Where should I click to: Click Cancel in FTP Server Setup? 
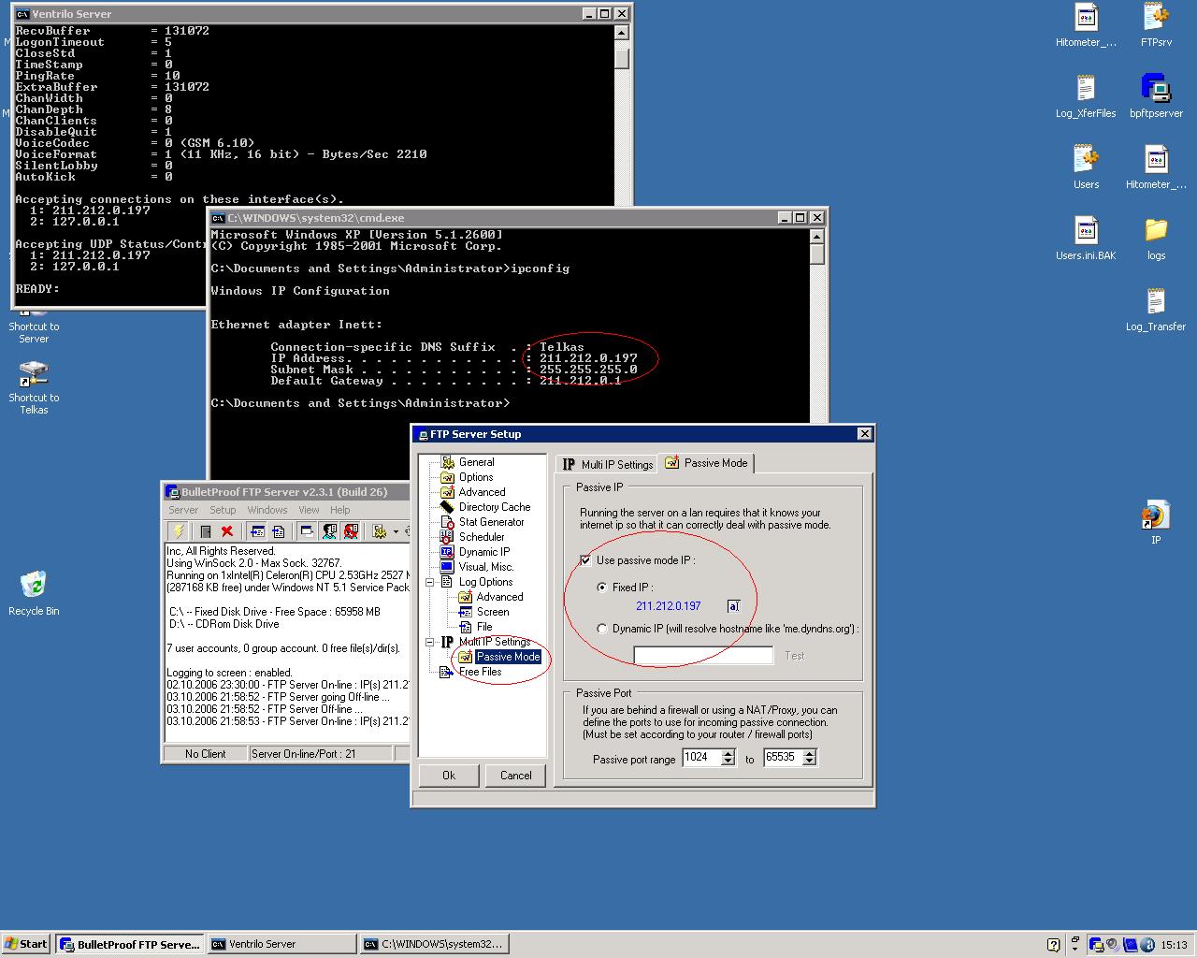point(515,776)
